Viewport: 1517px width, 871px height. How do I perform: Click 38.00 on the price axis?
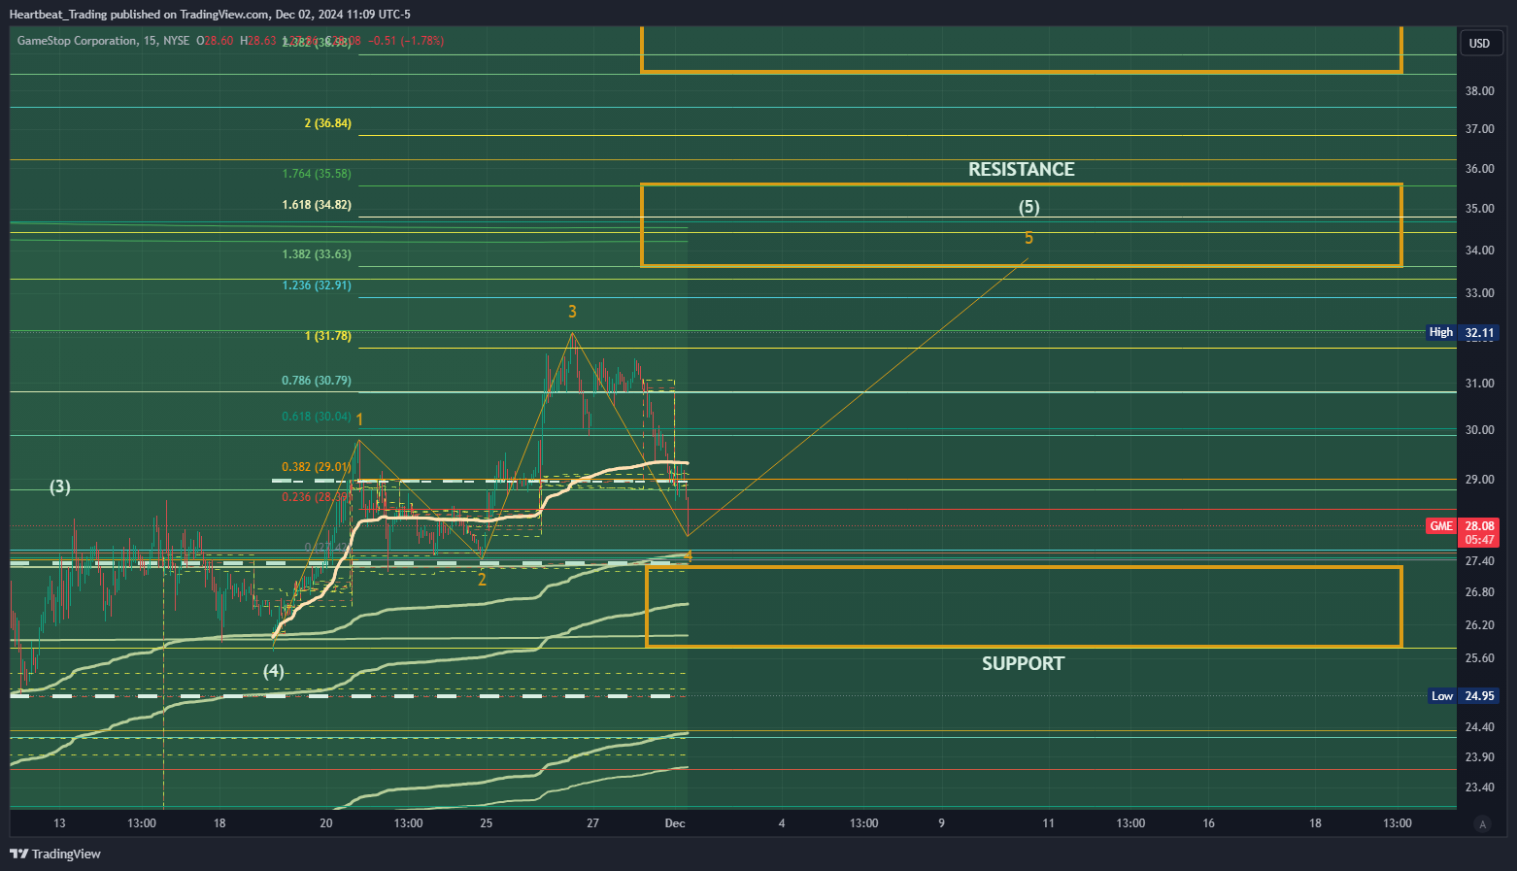click(1479, 91)
